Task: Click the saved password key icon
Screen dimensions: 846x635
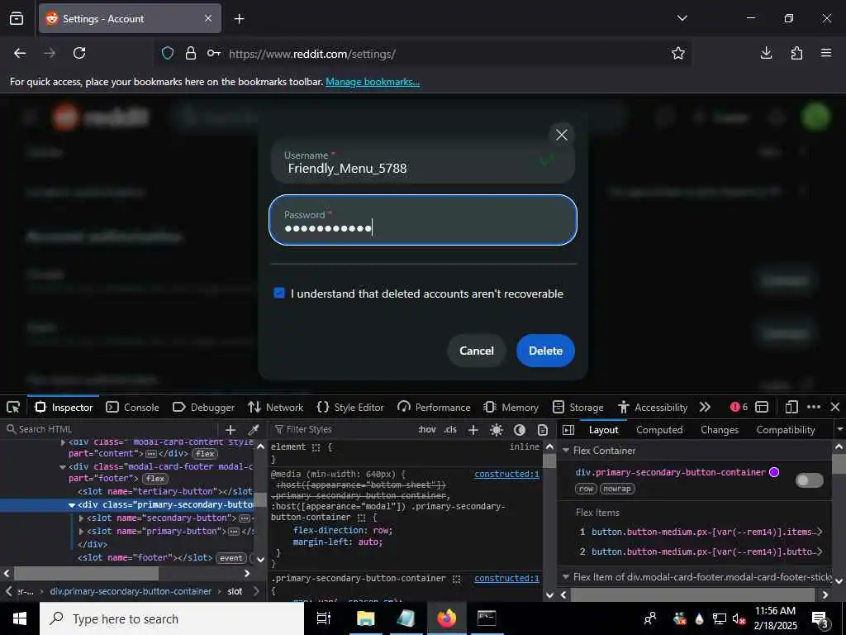Action: pos(214,53)
